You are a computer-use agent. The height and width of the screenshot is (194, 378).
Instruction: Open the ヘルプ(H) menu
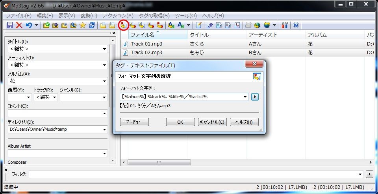pyautogui.click(x=213, y=16)
